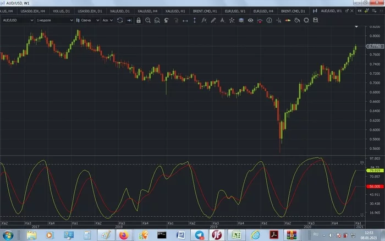This screenshot has height=241, width=385.
Task: Toggle the eye visibility icon in the toolbar
Action: pyautogui.click(x=250, y=20)
